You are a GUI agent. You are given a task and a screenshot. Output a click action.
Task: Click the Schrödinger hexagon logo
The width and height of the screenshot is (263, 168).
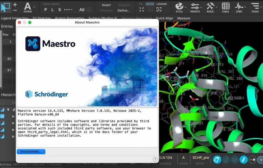29,94
